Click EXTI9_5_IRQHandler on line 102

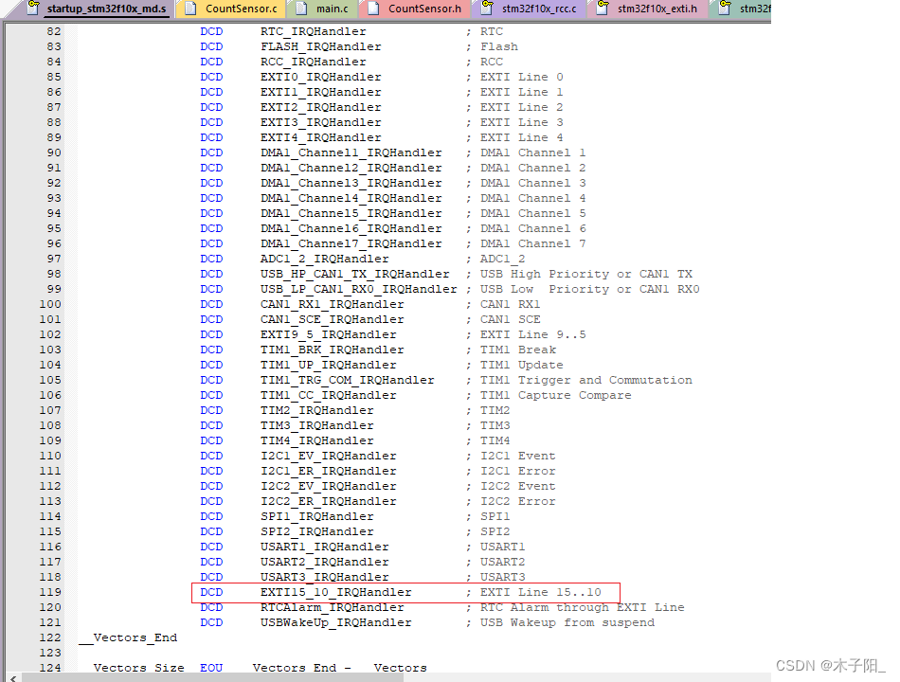329,334
